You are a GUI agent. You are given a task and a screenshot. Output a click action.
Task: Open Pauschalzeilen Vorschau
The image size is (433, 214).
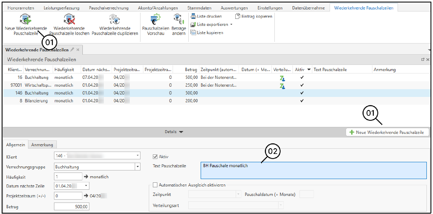[x=155, y=19]
